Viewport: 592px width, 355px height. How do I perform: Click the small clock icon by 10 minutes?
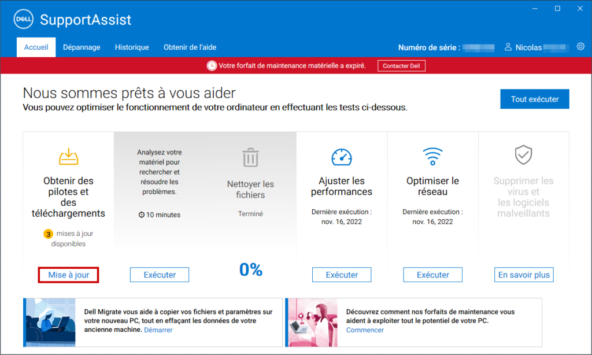(x=142, y=215)
